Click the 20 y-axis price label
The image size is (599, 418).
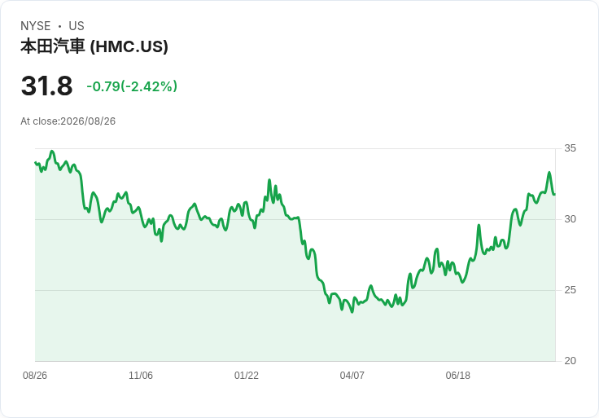(x=570, y=361)
